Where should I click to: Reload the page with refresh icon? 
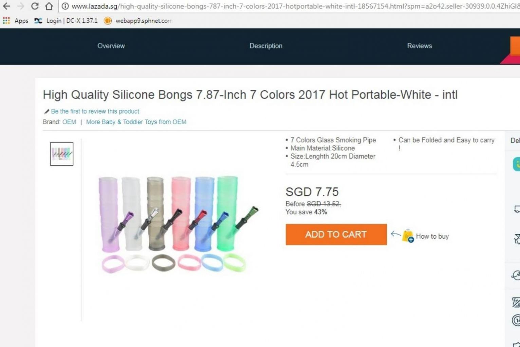[x=35, y=6]
